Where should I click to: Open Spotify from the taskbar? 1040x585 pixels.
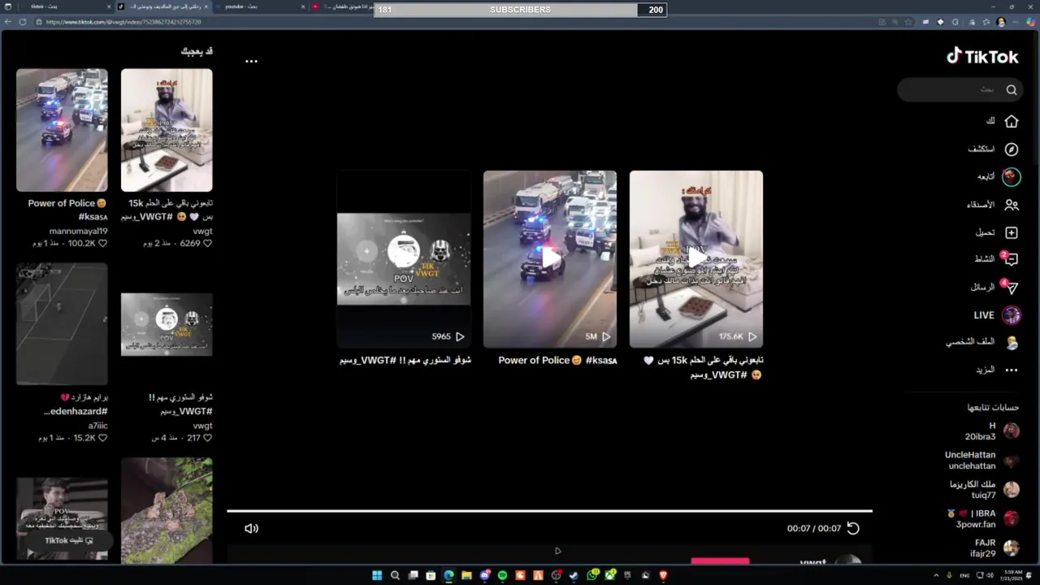[502, 575]
